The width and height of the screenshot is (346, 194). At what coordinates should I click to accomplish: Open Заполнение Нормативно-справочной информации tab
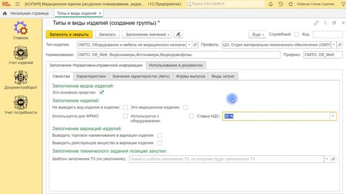96,65
